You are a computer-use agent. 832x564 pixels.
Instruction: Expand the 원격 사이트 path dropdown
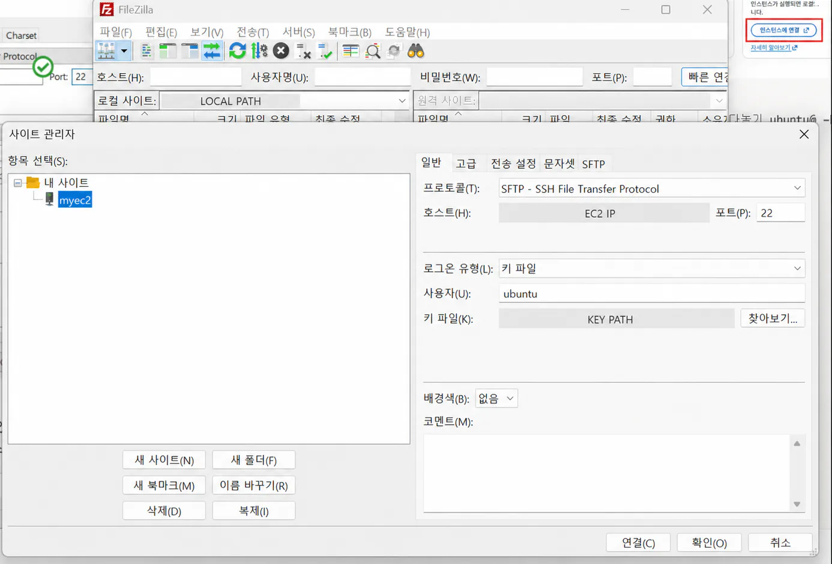click(719, 101)
